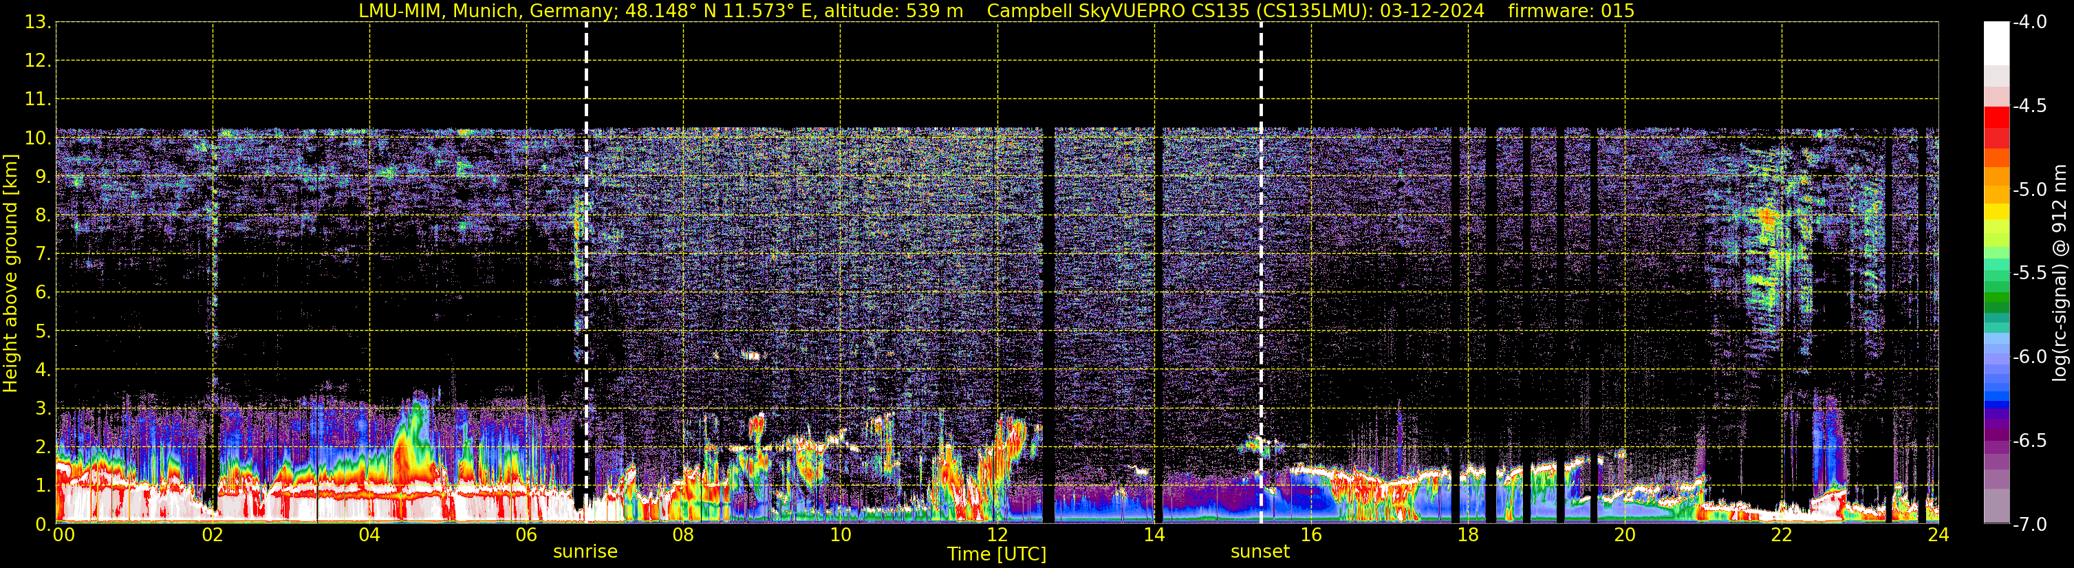Click the '1.' height axis label
2074x568 pixels.
[x=42, y=486]
